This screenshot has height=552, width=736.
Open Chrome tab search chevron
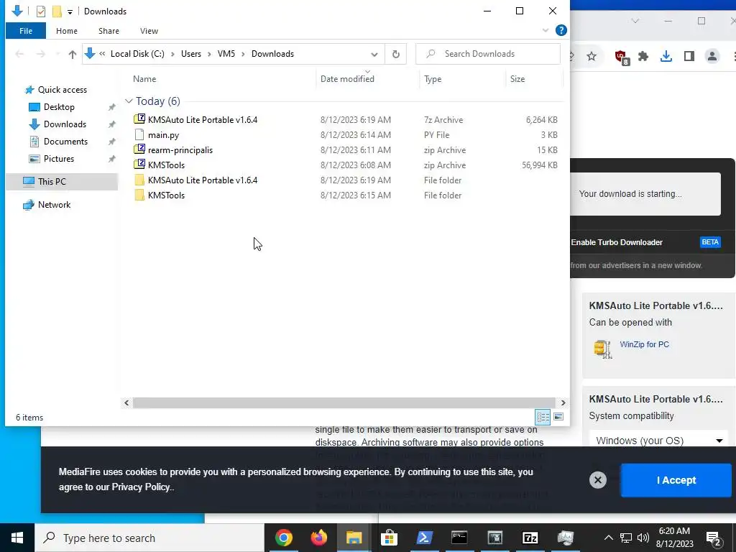635,21
